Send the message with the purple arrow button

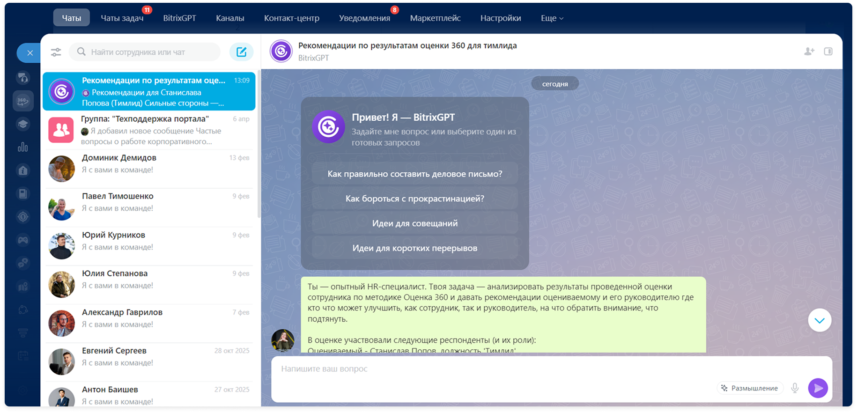click(818, 388)
